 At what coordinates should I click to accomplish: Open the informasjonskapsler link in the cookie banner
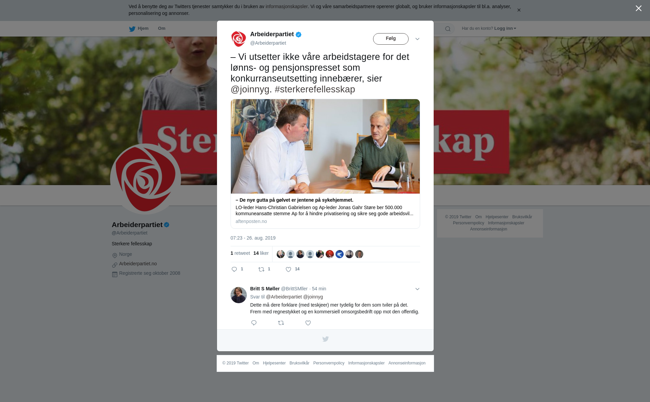coord(286,6)
